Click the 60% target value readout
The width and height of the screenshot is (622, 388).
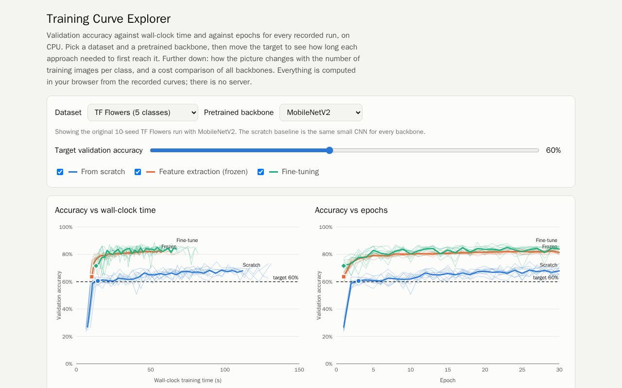point(553,150)
